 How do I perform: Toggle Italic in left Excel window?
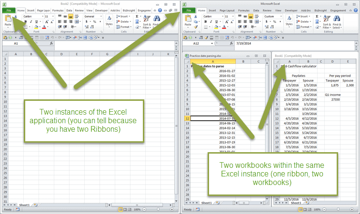point(31,21)
